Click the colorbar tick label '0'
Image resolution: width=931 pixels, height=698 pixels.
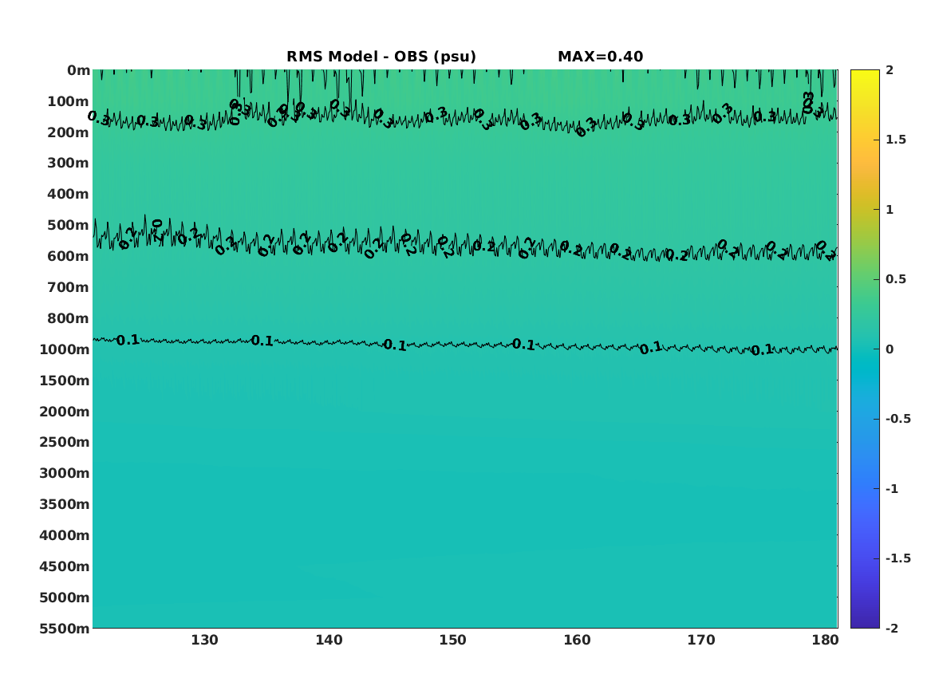coord(890,349)
